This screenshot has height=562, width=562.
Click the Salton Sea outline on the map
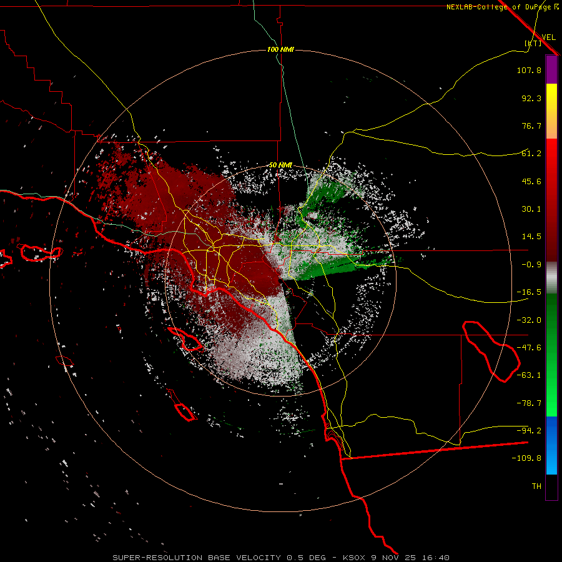pos(491,351)
